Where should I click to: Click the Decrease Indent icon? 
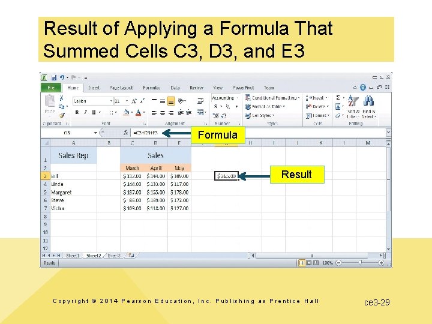point(181,112)
